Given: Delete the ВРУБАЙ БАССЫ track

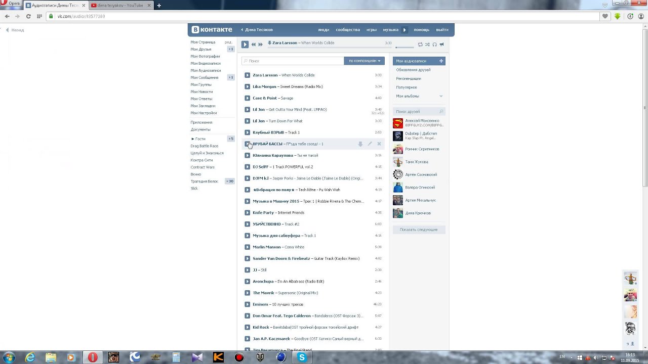Looking at the screenshot, I should tap(379, 144).
